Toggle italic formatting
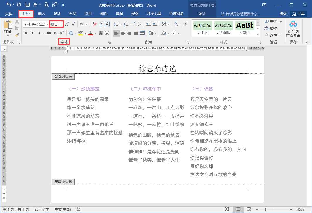The height and width of the screenshot is (213, 312). tap(32, 33)
